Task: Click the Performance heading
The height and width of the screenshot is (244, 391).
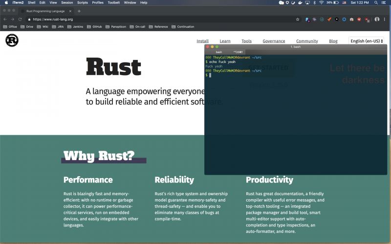Action: (x=88, y=180)
